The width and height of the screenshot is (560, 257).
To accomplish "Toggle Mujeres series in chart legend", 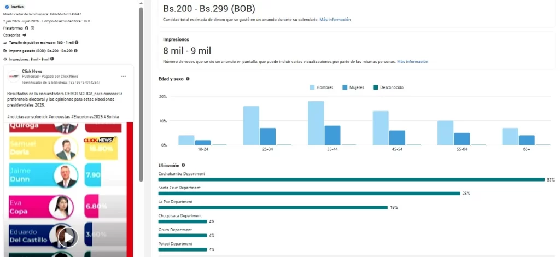I will coord(353,87).
